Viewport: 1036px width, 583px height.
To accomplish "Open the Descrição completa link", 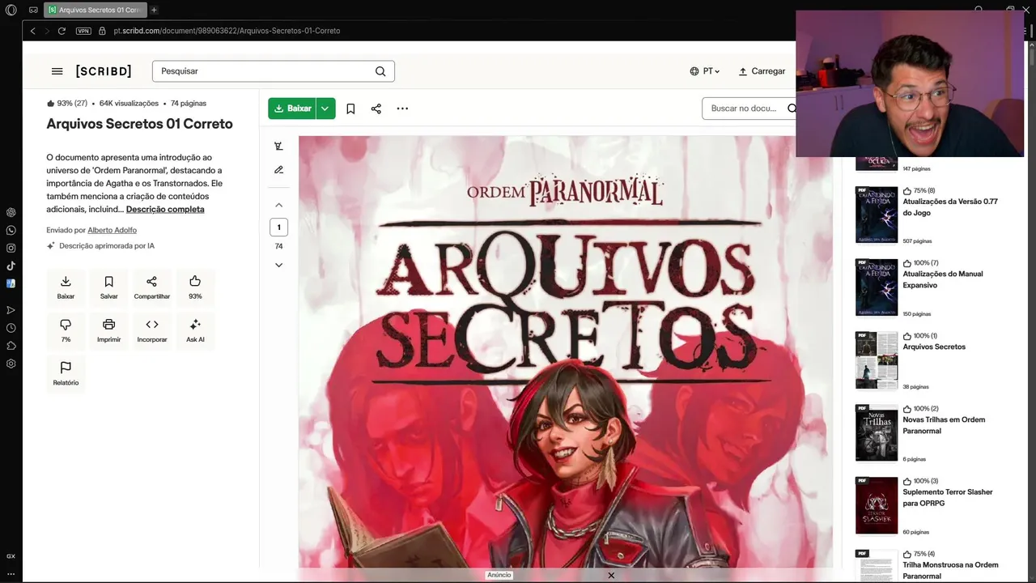I will [165, 209].
